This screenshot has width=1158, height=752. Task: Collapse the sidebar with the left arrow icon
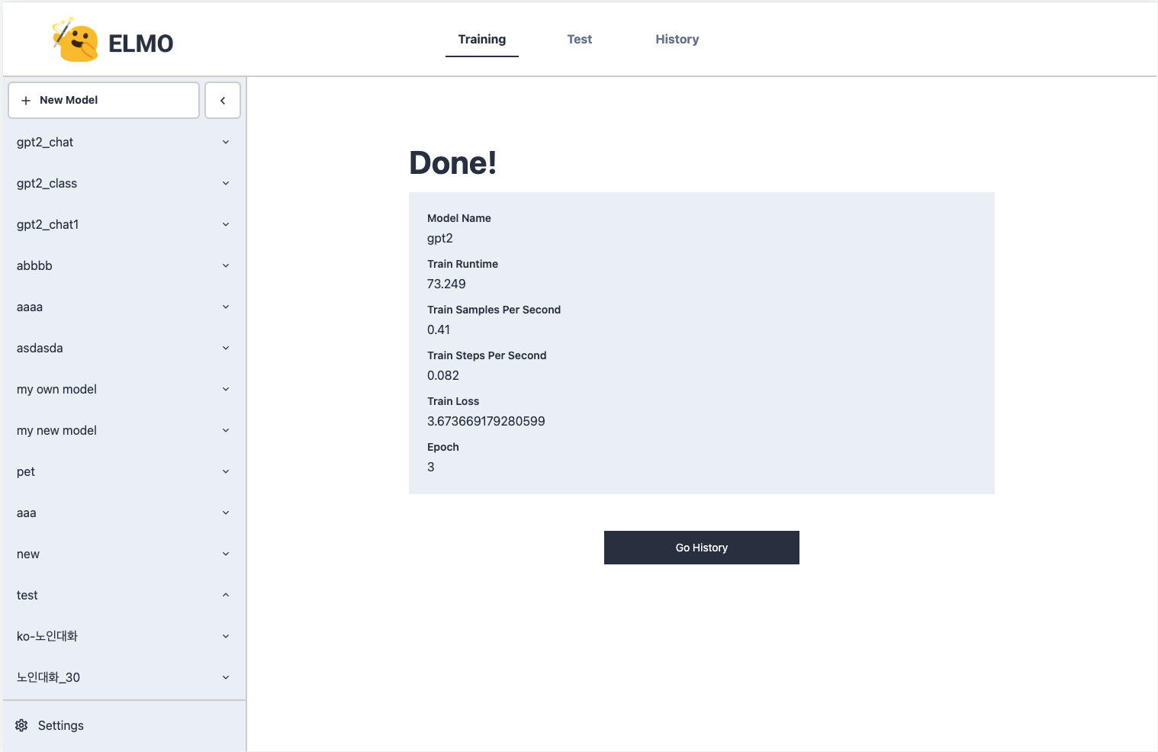point(222,100)
